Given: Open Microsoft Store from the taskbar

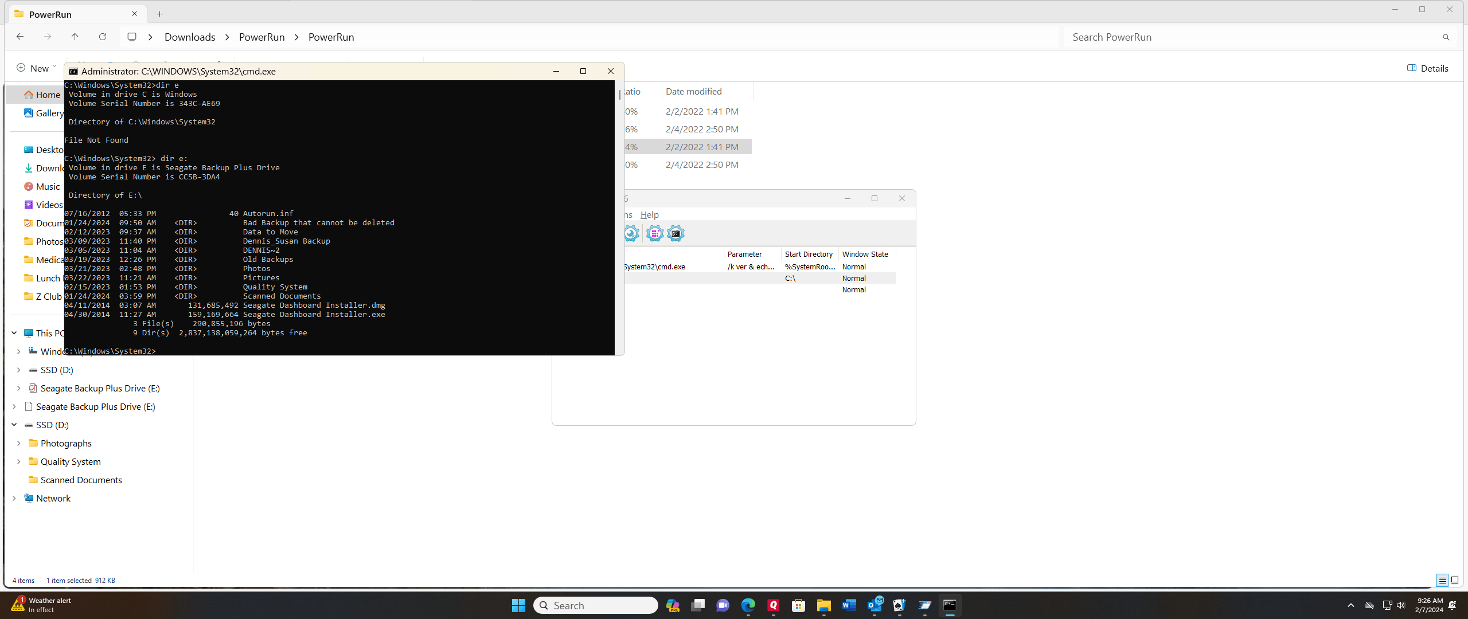Looking at the screenshot, I should (798, 605).
